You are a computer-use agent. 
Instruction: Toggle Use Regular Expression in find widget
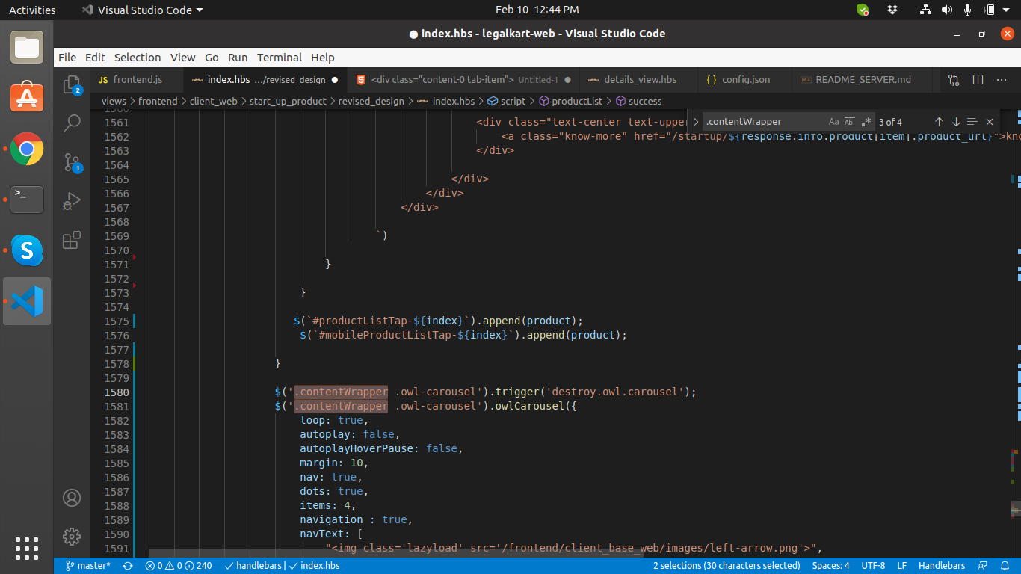pos(866,122)
